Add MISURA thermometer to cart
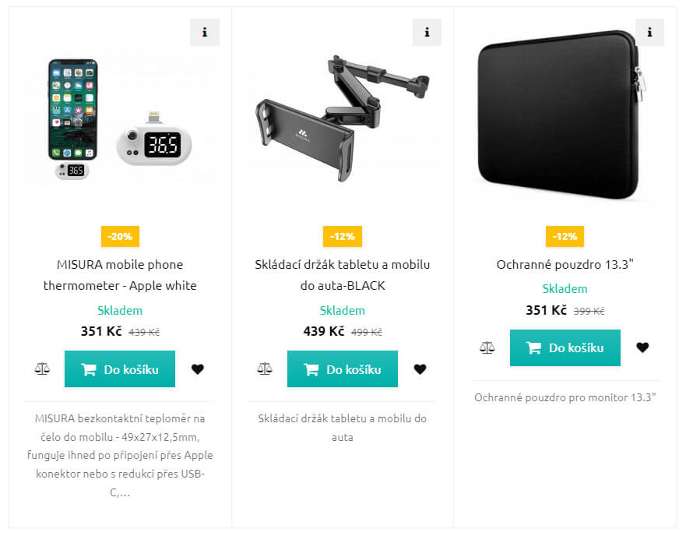686x536 pixels. [120, 368]
